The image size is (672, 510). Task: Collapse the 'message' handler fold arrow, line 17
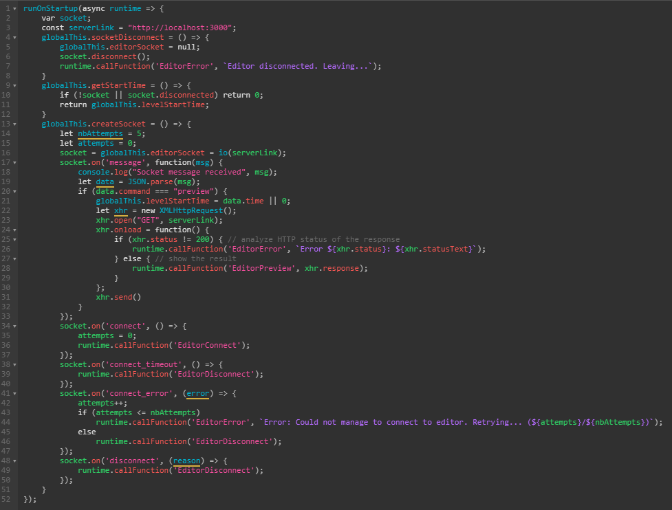point(15,163)
